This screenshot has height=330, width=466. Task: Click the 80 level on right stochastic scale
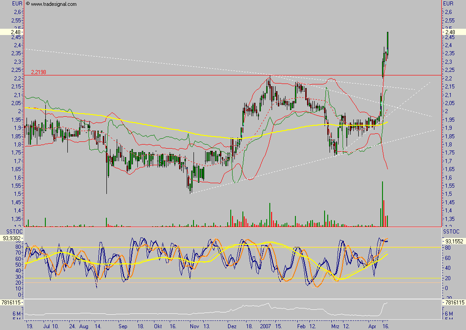448,248
